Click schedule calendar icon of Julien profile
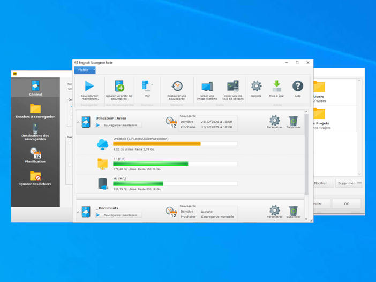This screenshot has height=282, width=376. coord(171,122)
